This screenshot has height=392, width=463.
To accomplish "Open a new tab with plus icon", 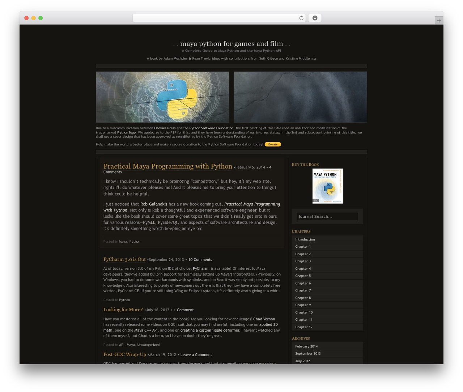I will pyautogui.click(x=439, y=21).
